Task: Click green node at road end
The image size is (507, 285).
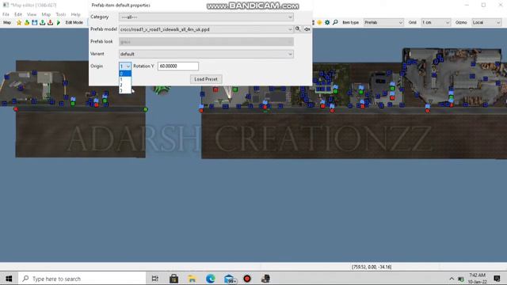Action: [x=146, y=109]
